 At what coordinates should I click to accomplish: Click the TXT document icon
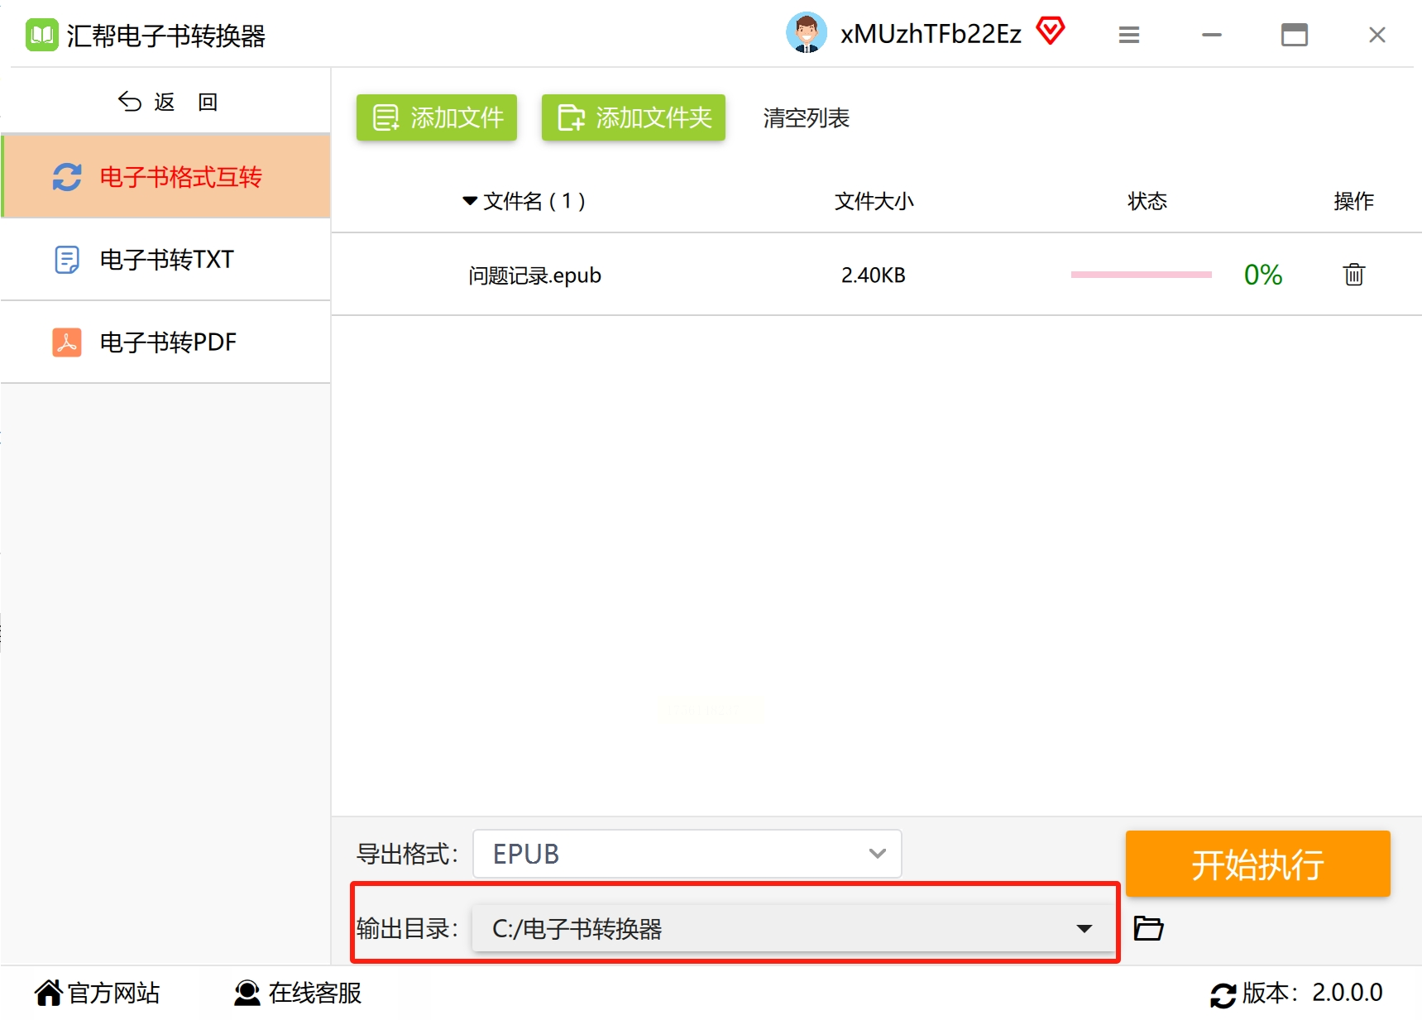(67, 259)
